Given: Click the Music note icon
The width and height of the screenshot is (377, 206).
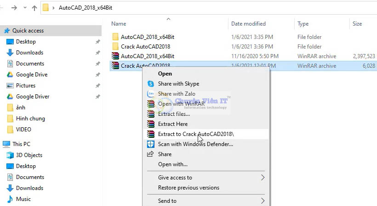Looking at the screenshot, I should [x=10, y=199].
